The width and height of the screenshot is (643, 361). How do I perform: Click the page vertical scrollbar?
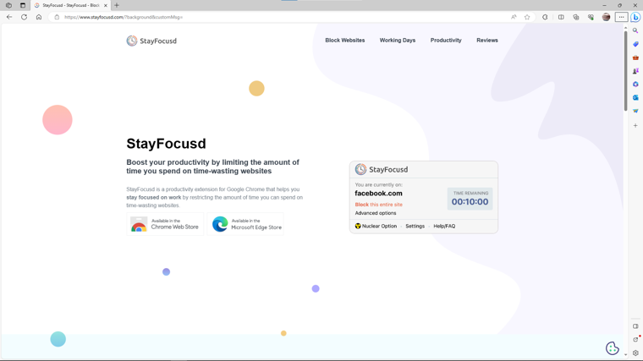[625, 70]
